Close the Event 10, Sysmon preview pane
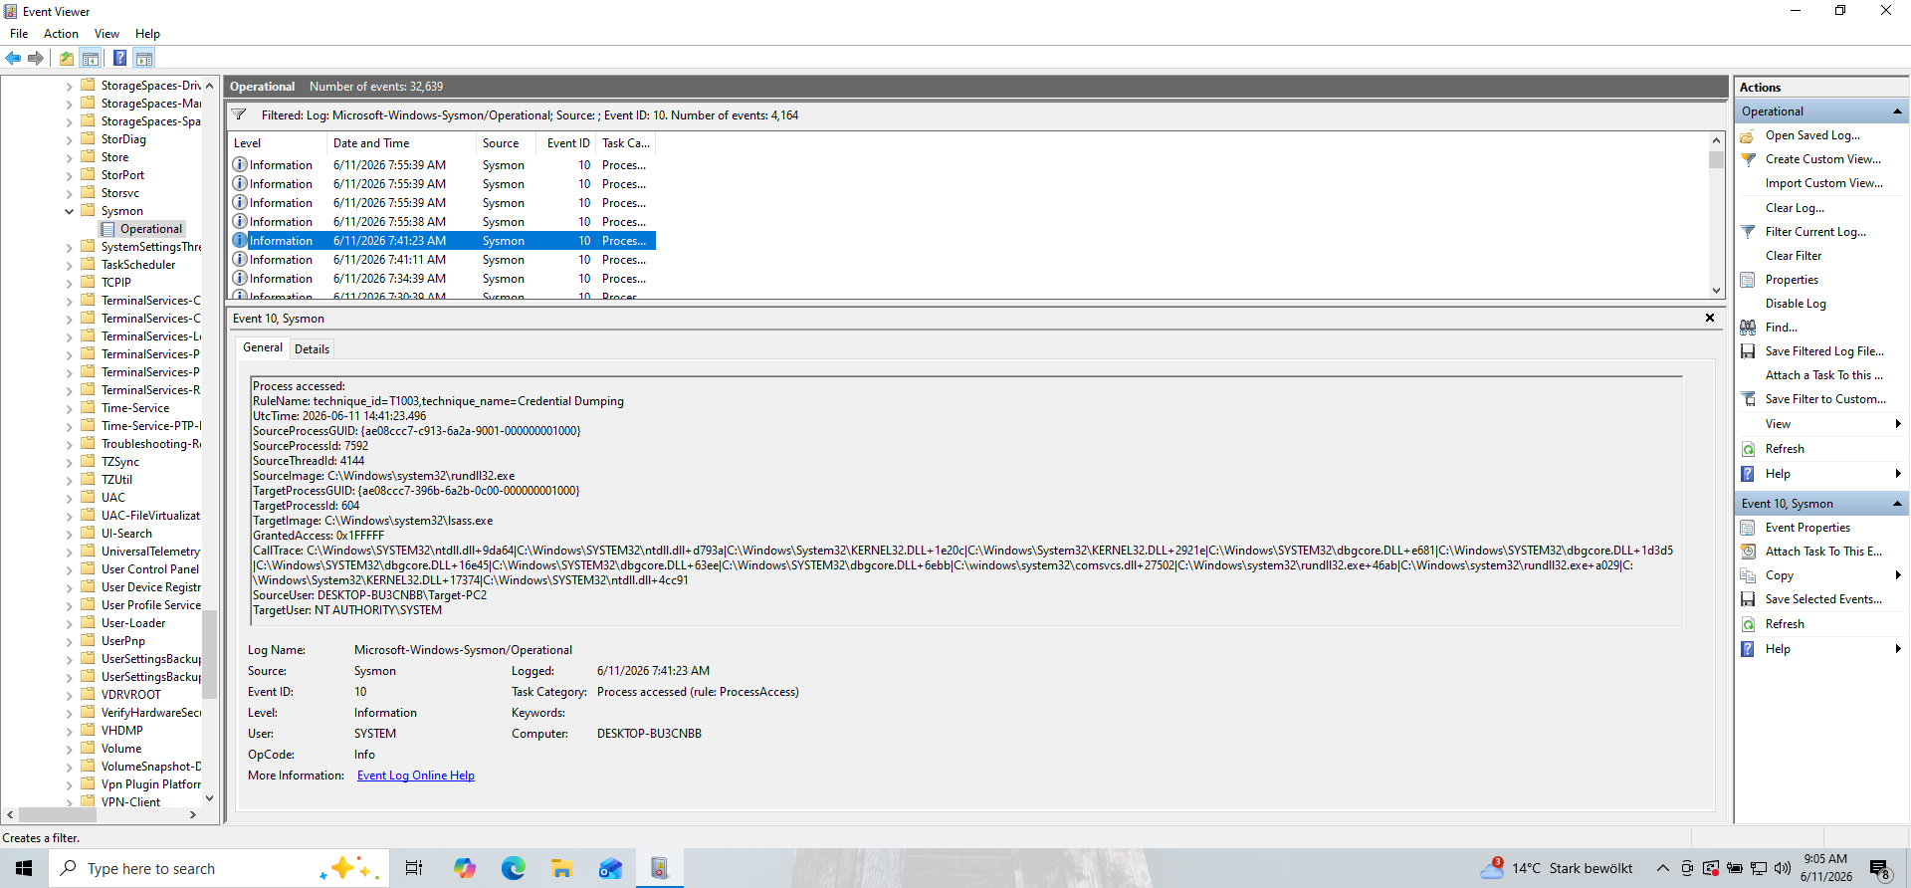This screenshot has width=1911, height=888. coord(1710,318)
